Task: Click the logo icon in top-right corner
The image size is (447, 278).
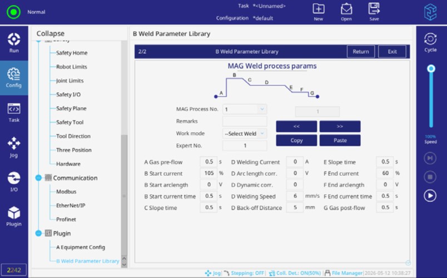Action: pyautogui.click(x=430, y=12)
